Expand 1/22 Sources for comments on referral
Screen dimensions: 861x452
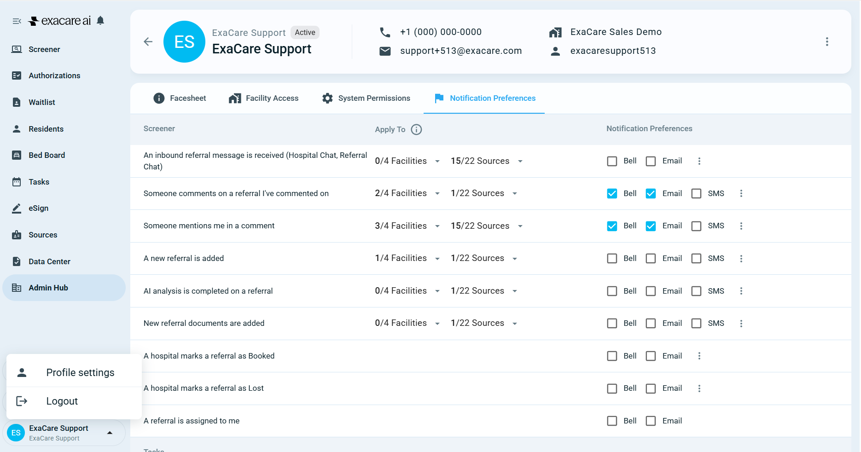[484, 193]
